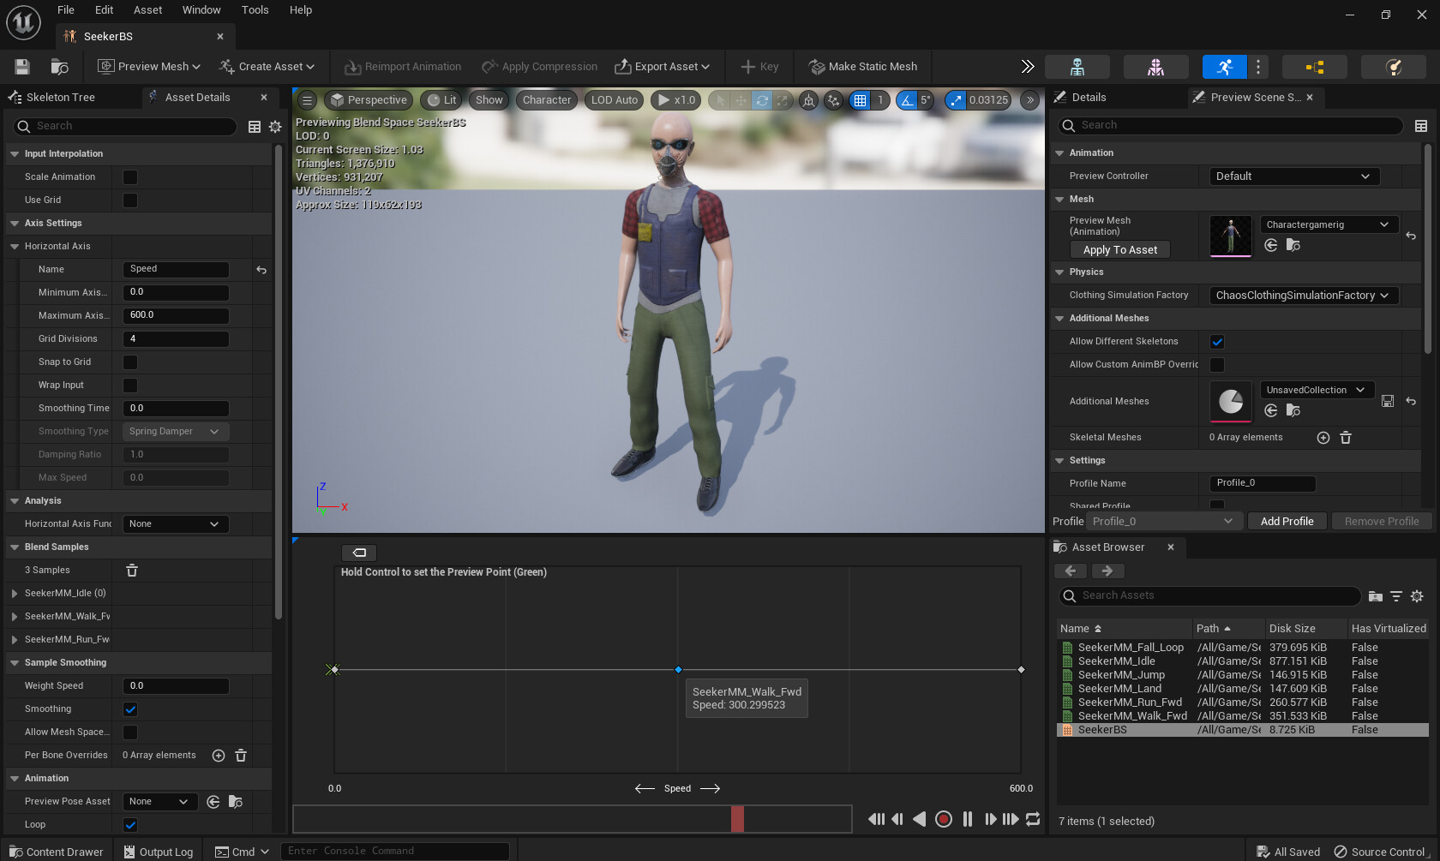Open the Tools menu
The width and height of the screenshot is (1440, 861).
tap(255, 10)
